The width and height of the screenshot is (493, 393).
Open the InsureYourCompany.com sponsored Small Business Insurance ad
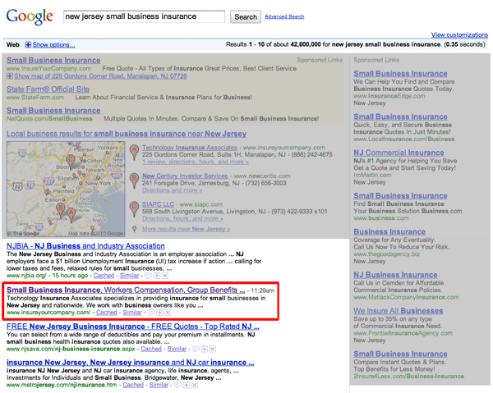pos(53,60)
